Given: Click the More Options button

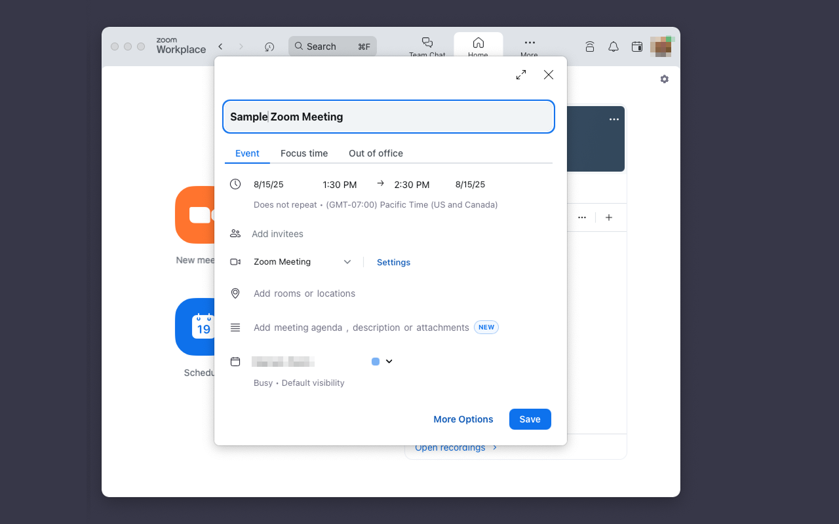Looking at the screenshot, I should click(x=463, y=419).
